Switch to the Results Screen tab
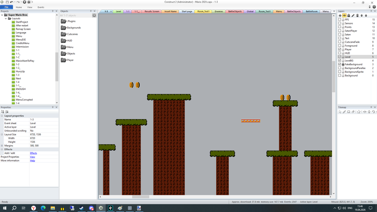 click(152, 11)
